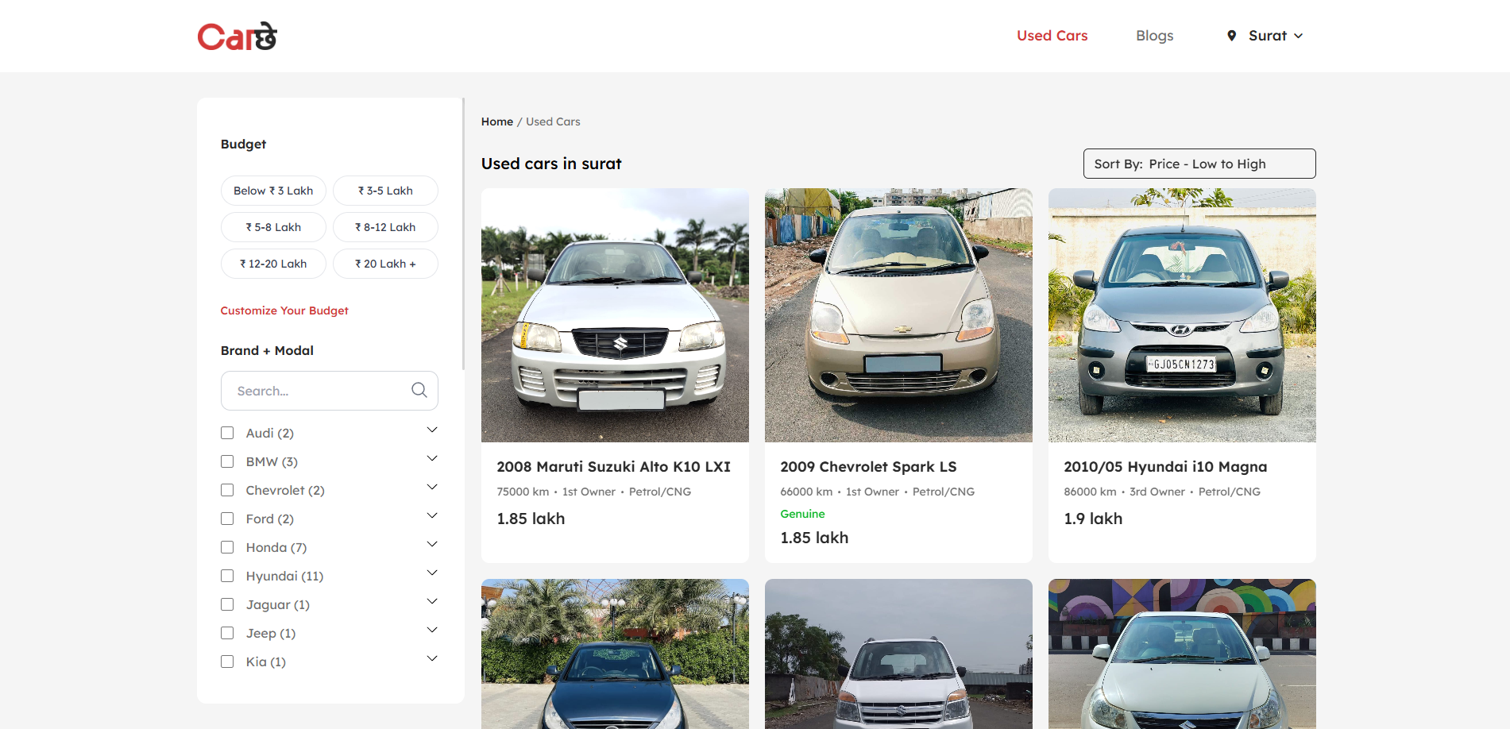Check the Jeep (1) checkbox
Screen dimensions: 1510x729
pos(227,633)
